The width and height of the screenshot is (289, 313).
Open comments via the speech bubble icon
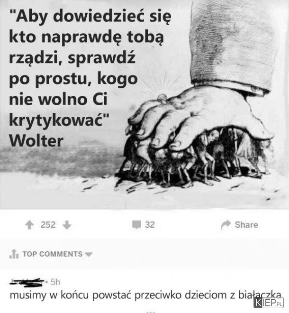[x=136, y=225]
